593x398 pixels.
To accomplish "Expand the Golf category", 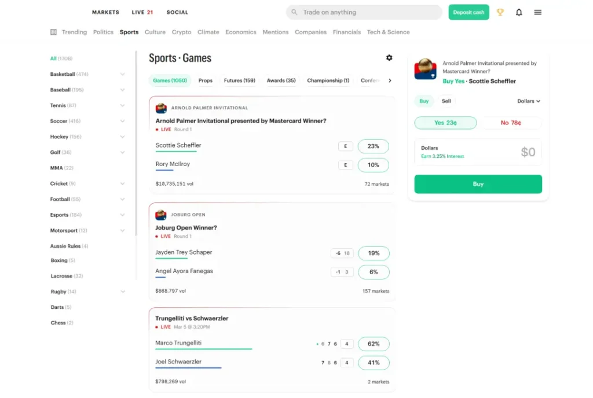I will coord(122,152).
